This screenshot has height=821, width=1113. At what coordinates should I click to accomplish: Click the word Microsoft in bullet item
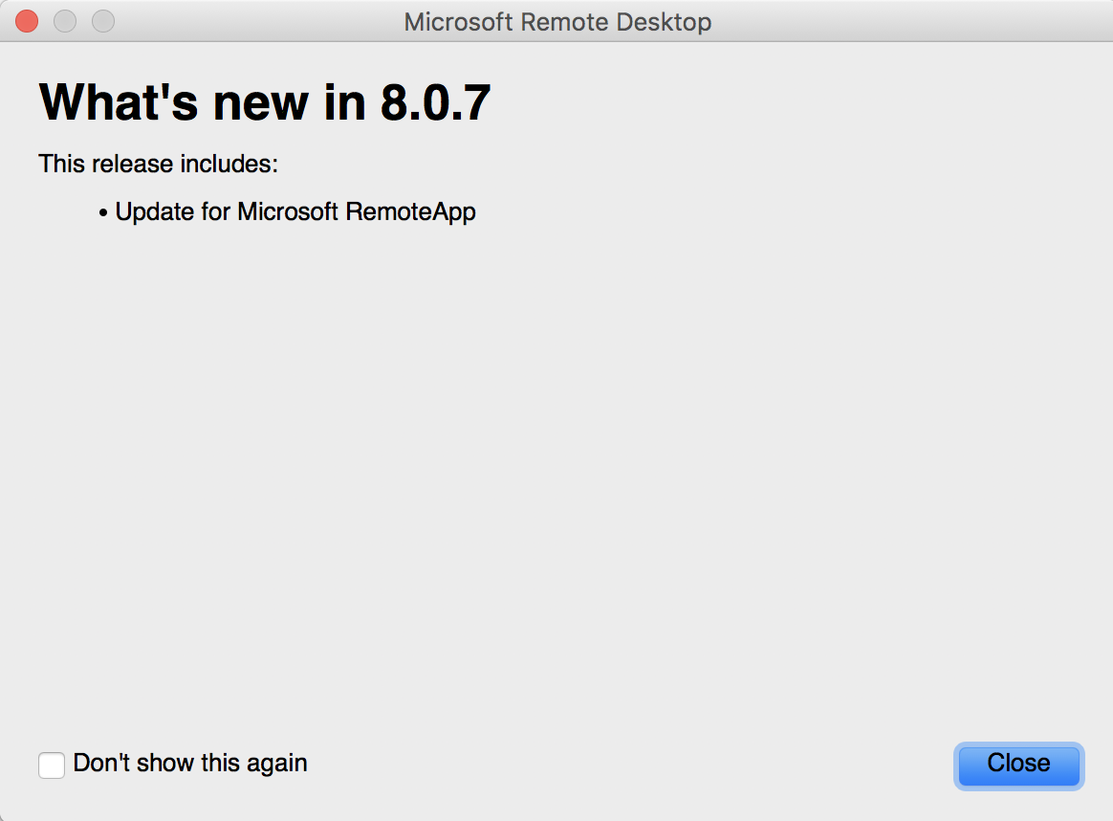click(288, 211)
